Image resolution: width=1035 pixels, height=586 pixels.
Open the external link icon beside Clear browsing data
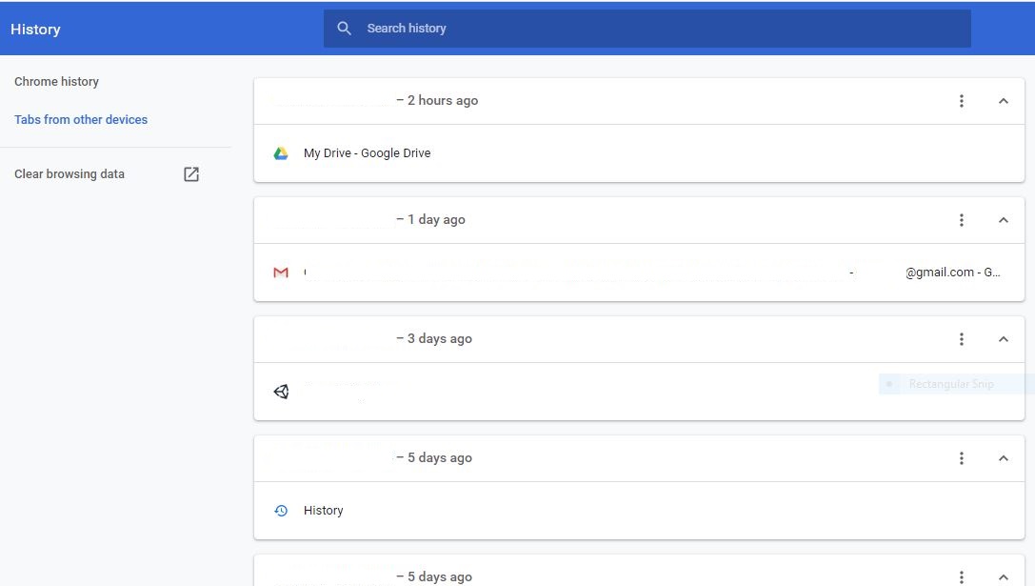pyautogui.click(x=190, y=173)
